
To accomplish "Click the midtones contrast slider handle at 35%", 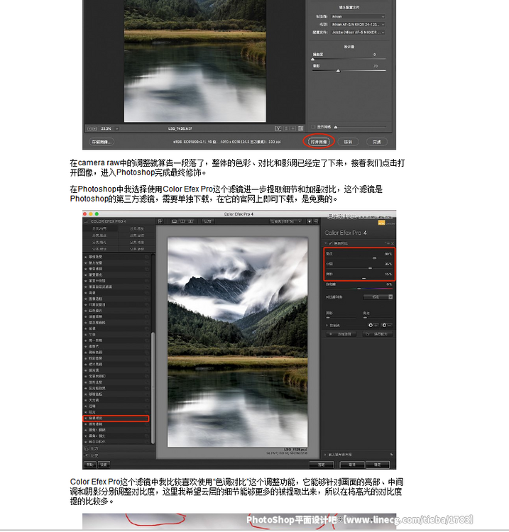I will point(370,268).
